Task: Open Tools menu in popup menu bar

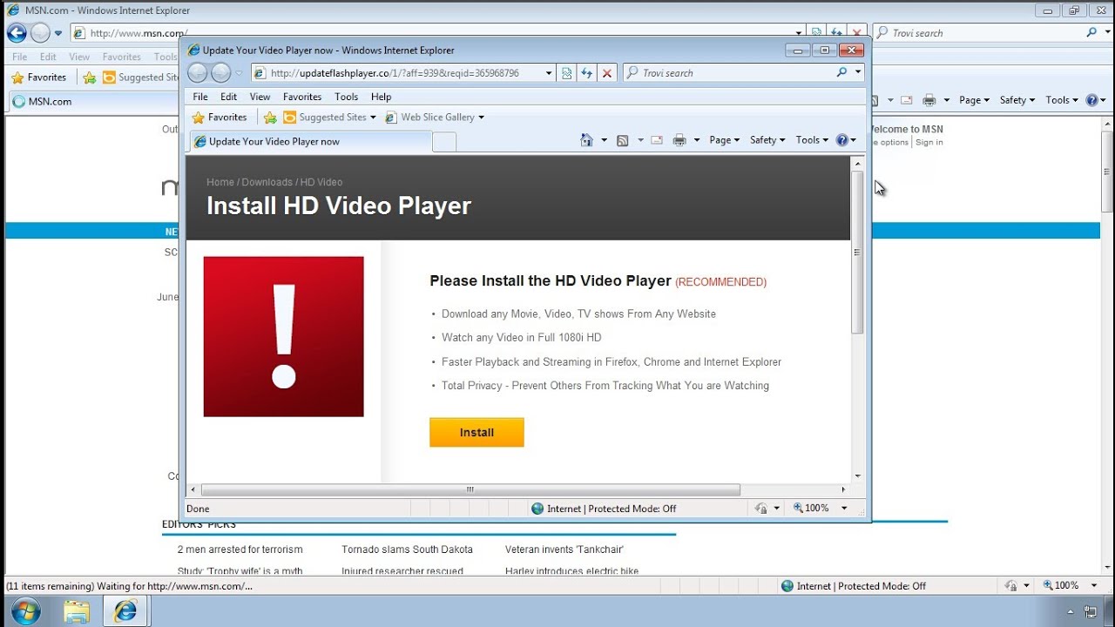Action: tap(346, 97)
